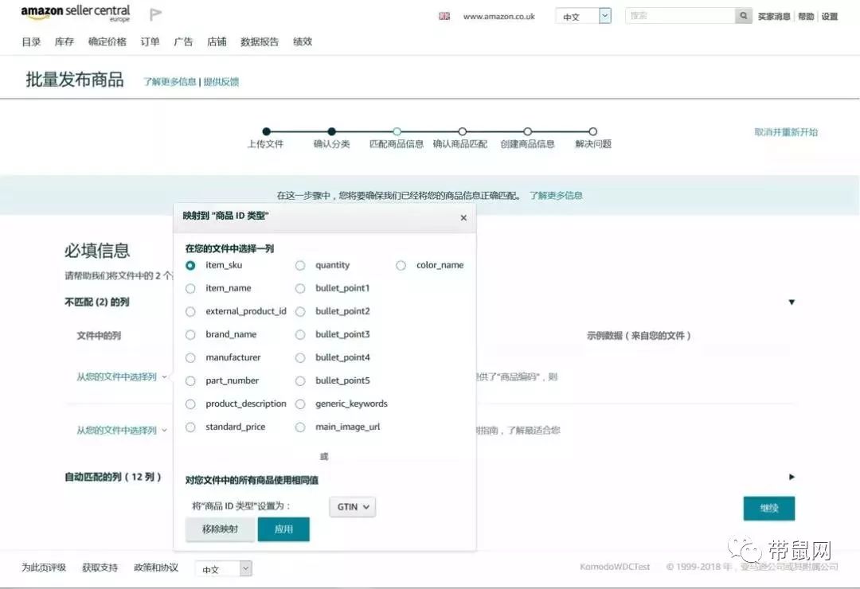Image resolution: width=860 pixels, height=589 pixels.
Task: Open the 确定价格 menu
Action: click(107, 41)
